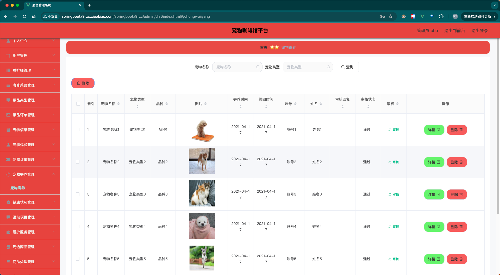Sort table by 姓名 column arrows
The height and width of the screenshot is (275, 500).
coord(321,104)
